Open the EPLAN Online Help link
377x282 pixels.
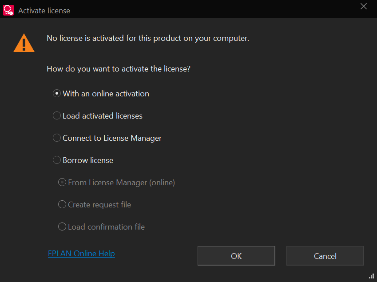tap(81, 253)
